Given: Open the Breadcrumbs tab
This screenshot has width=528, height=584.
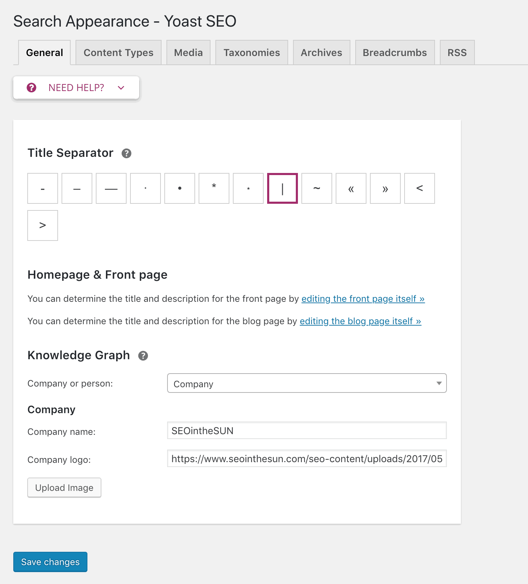Looking at the screenshot, I should [395, 53].
